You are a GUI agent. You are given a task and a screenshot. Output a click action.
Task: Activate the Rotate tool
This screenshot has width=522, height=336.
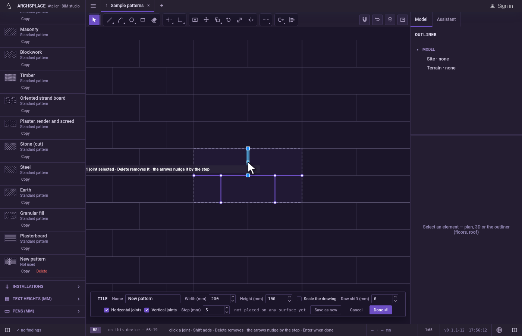pos(229,20)
